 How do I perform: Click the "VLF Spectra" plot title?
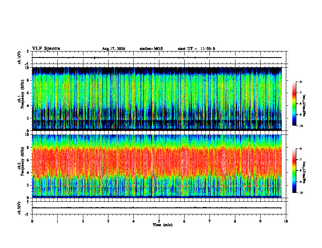pyautogui.click(x=46, y=49)
